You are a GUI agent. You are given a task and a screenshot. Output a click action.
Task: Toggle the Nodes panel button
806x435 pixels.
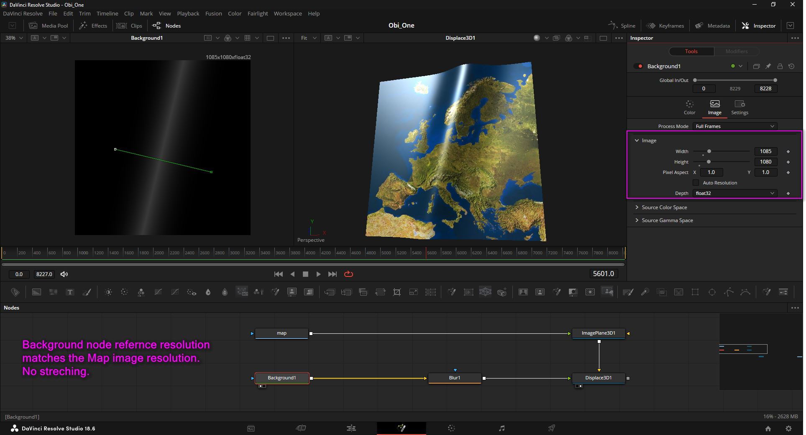tap(166, 26)
